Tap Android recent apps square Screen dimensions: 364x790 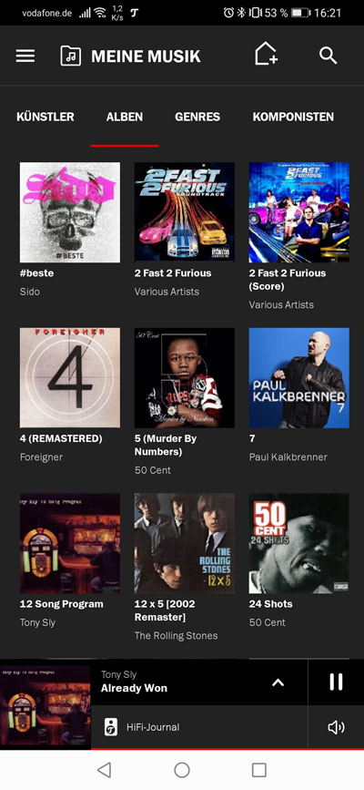[x=258, y=769]
